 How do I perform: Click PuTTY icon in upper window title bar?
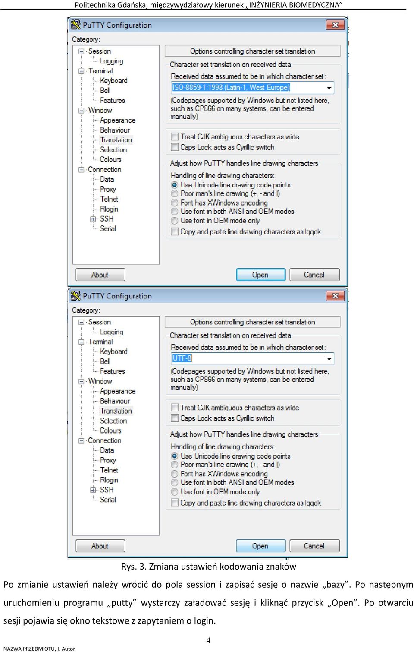pyautogui.click(x=75, y=25)
